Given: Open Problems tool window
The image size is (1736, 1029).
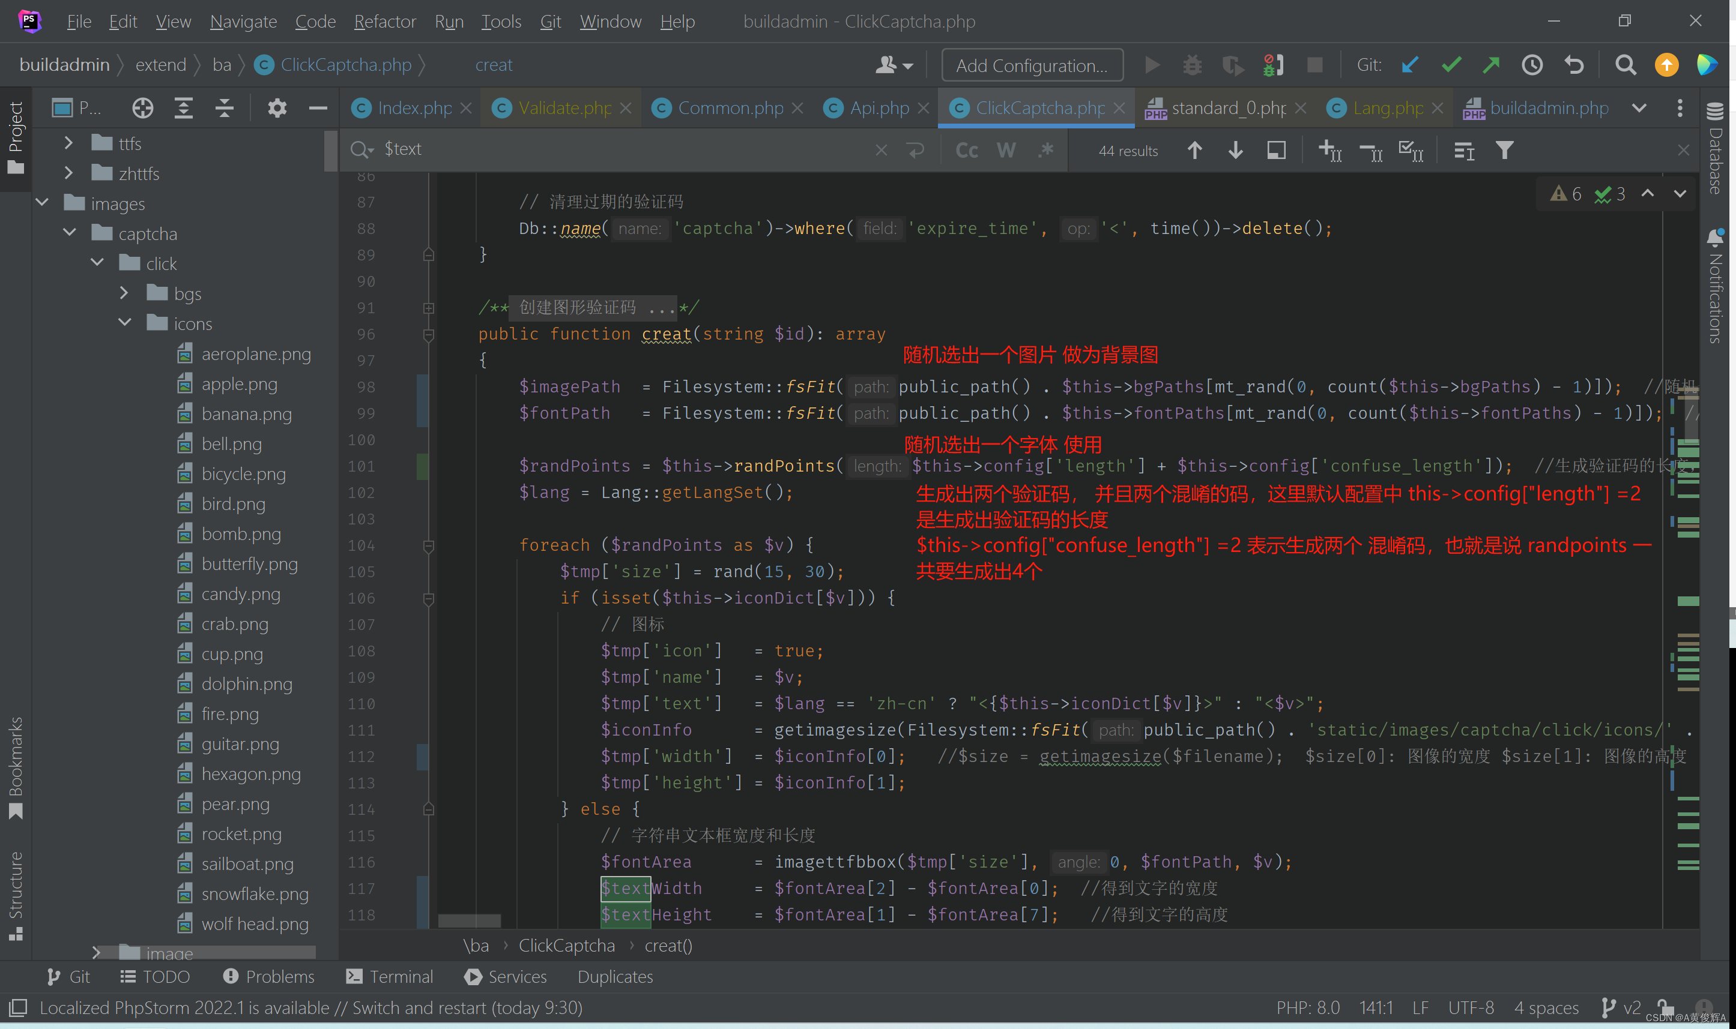Looking at the screenshot, I should [268, 976].
